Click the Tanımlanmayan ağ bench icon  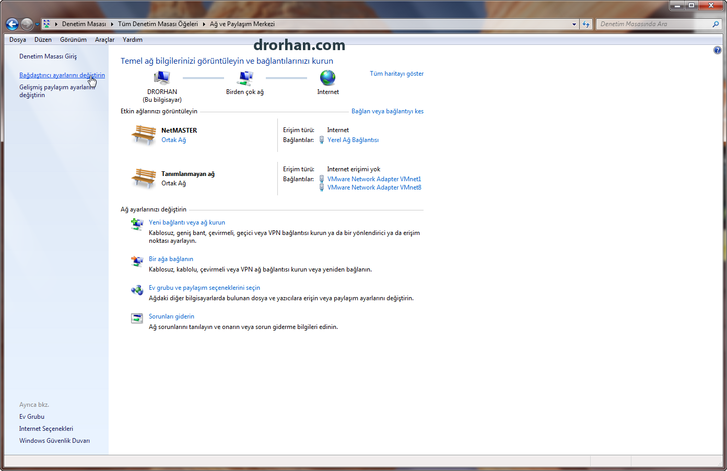pyautogui.click(x=144, y=178)
